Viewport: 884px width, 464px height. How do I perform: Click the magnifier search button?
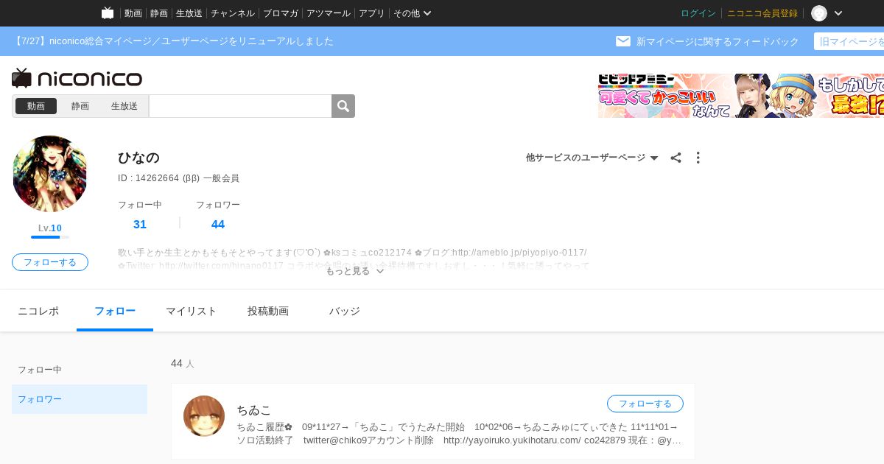pyautogui.click(x=343, y=106)
